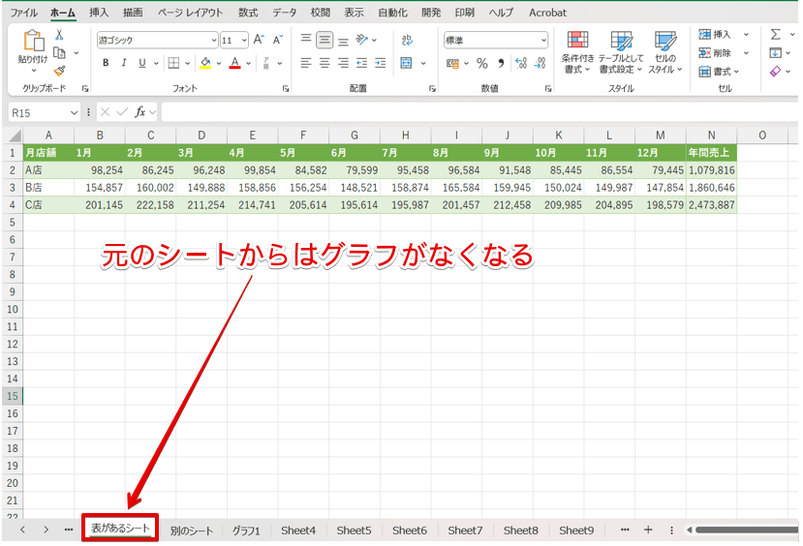Image resolution: width=803 pixels, height=546 pixels.
Task: Open the font color dropdown arrow
Action: 248,64
